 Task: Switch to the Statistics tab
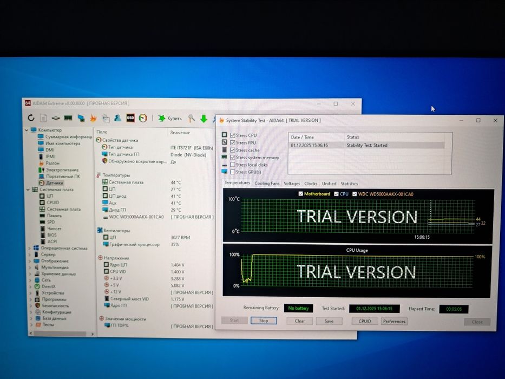pos(349,184)
